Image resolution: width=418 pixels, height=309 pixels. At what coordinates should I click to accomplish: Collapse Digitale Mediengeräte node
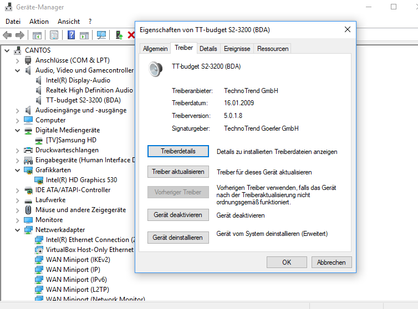point(17,130)
